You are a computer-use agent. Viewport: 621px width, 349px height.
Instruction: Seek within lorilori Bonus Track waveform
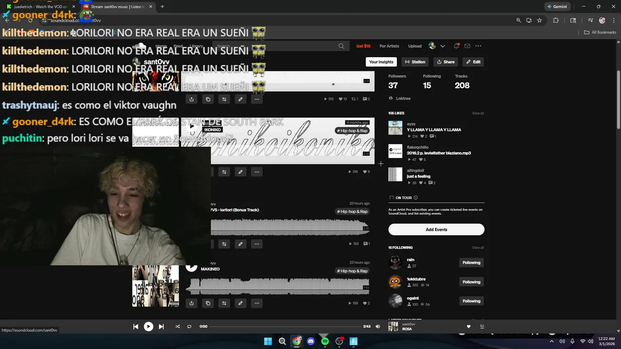(x=290, y=227)
